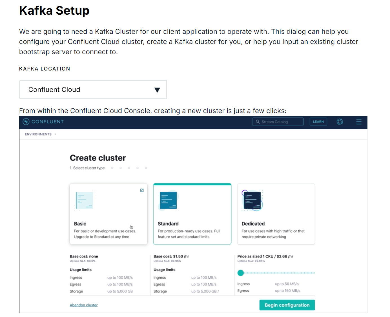Click the 'up to 5,000 GB' Basic storage value

tap(120, 291)
